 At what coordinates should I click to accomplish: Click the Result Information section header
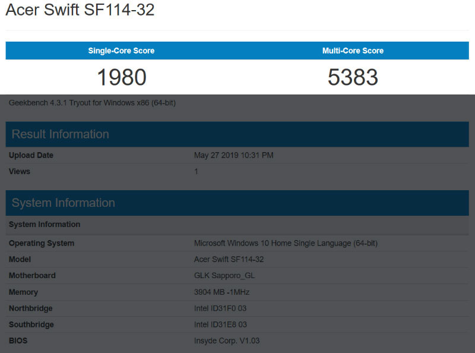61,134
